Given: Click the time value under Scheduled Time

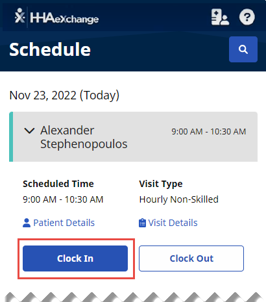Looking at the screenshot, I should [x=63, y=199].
